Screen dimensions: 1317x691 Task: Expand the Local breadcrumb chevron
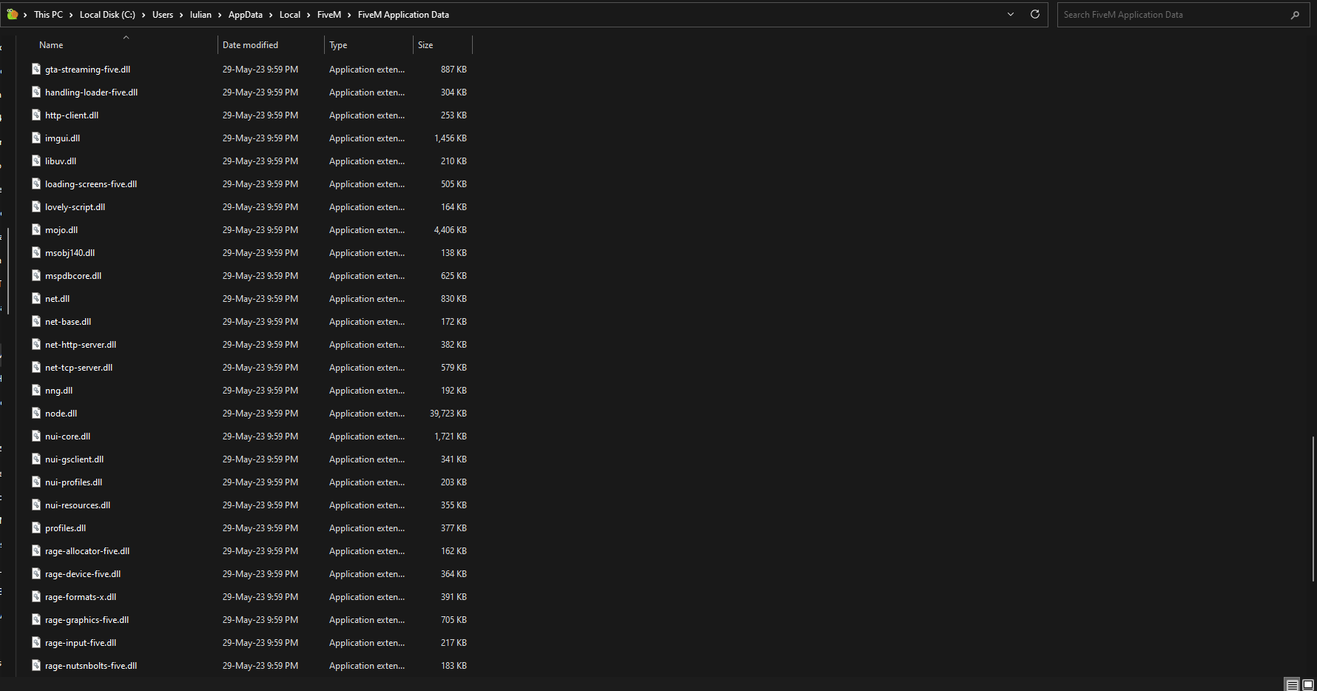coord(309,15)
